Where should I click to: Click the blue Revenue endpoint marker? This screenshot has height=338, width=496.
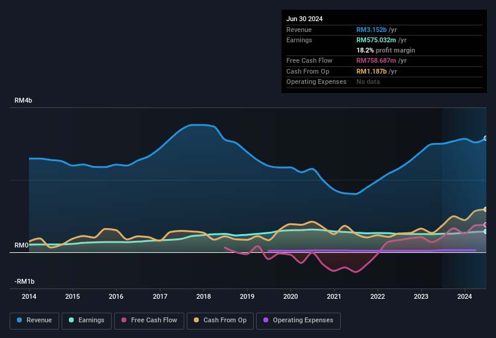click(486, 138)
